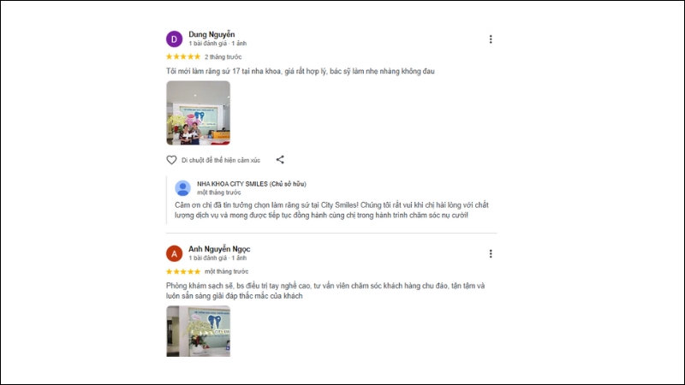
Task: Click Anh Nguyễn Ngọc's orange A avatar
Action: pyautogui.click(x=174, y=253)
